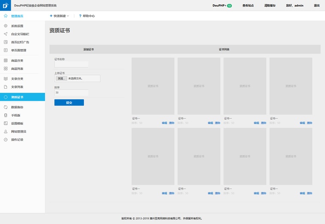Click the 自定义导航栏 share icon
Screen dimensions: 325x224
click(6, 34)
